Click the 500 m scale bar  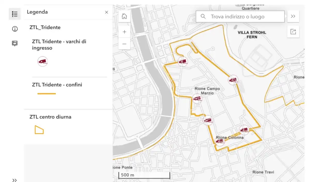click(x=144, y=175)
